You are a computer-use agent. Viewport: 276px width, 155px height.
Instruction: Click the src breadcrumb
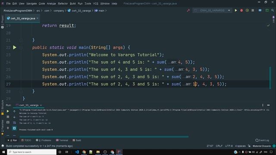(38, 11)
